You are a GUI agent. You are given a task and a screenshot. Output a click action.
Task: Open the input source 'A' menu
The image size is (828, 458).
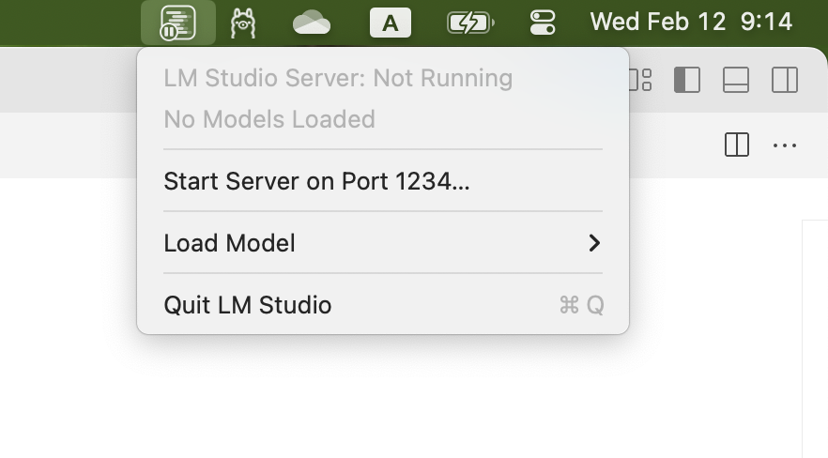point(390,23)
